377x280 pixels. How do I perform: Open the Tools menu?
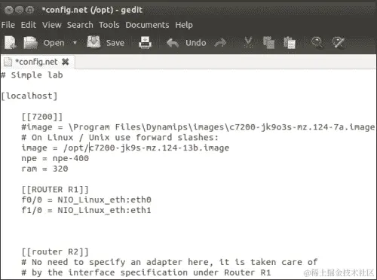109,25
